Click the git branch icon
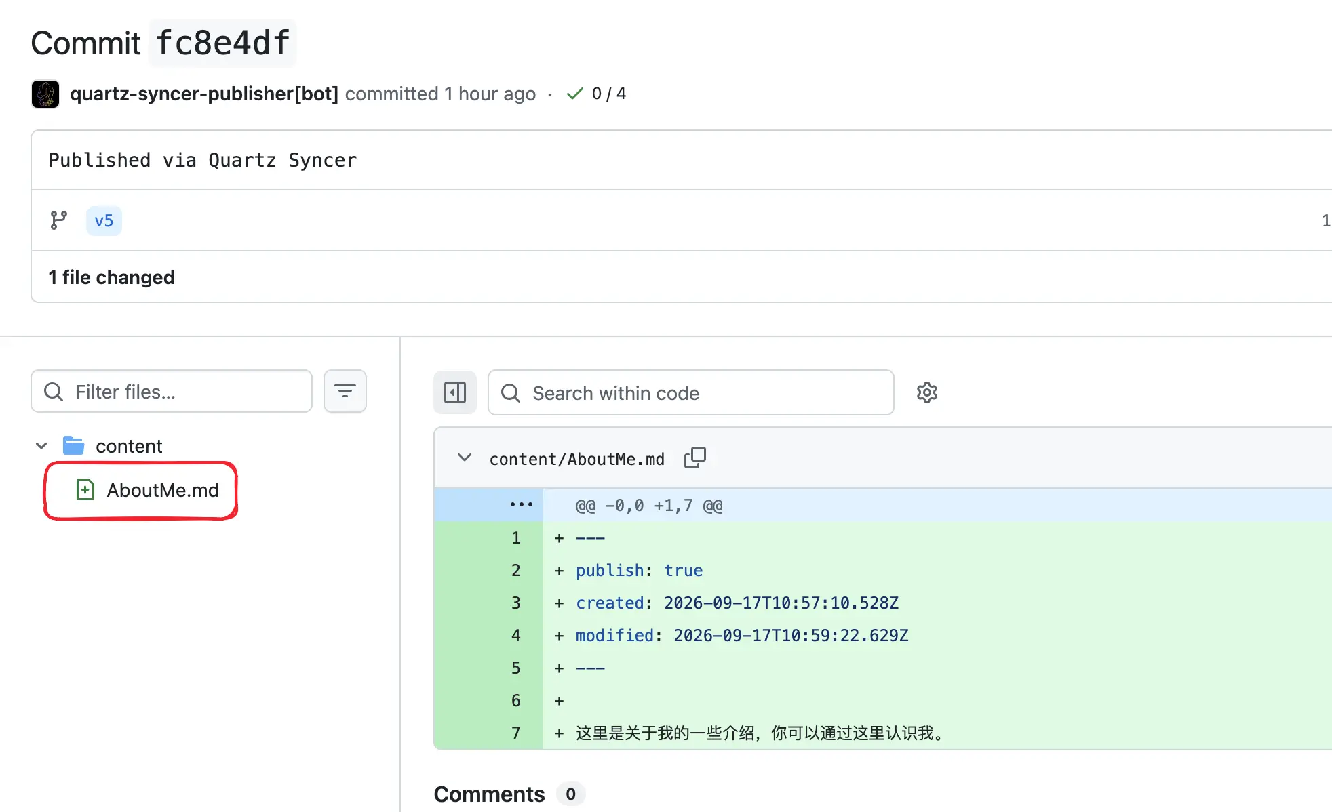1332x812 pixels. pos(59,220)
